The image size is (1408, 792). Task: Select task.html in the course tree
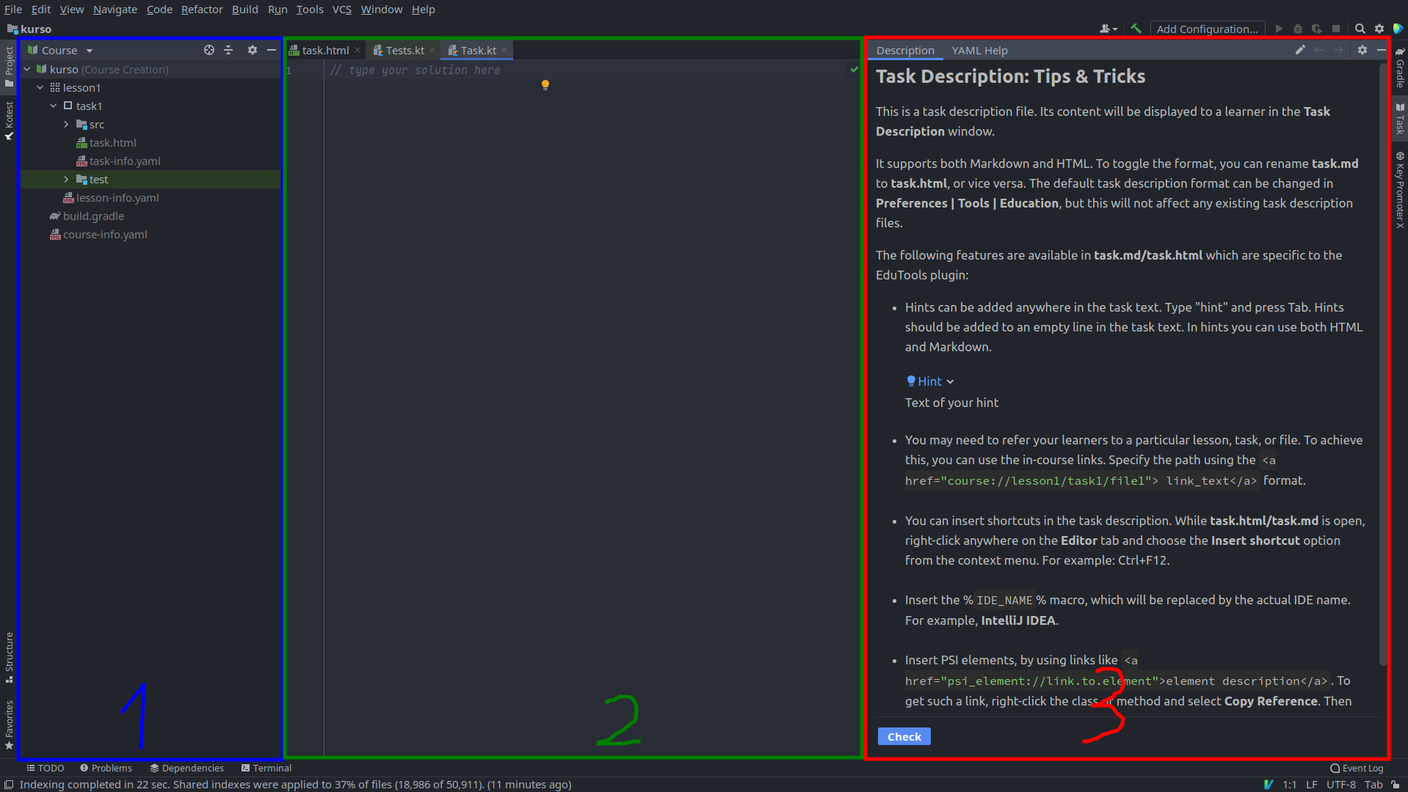pyautogui.click(x=112, y=142)
